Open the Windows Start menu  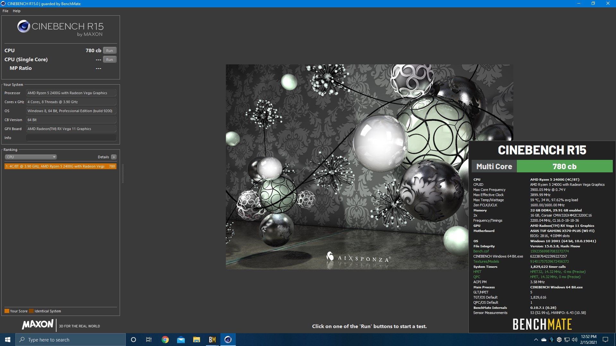8,340
